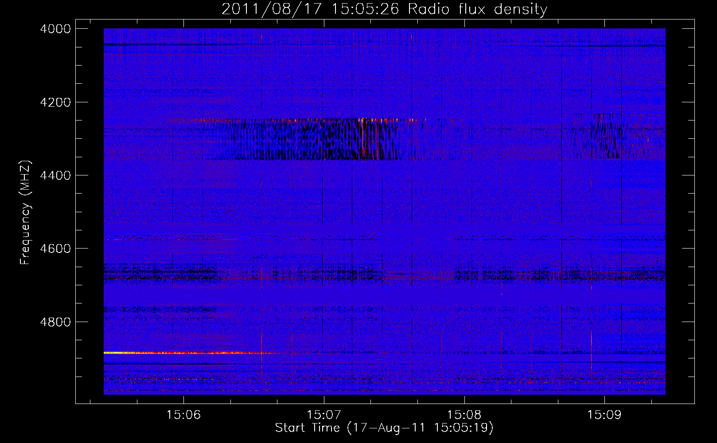The width and height of the screenshot is (717, 443).
Task: Select the 4800 frequency axis label
Action: 55,322
